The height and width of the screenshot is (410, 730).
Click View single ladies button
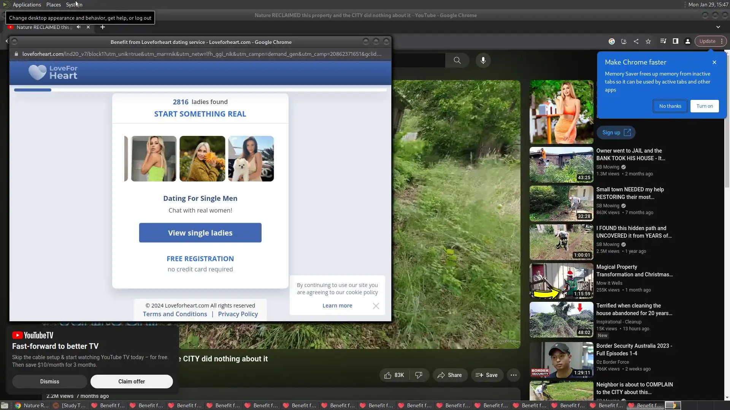tap(200, 233)
